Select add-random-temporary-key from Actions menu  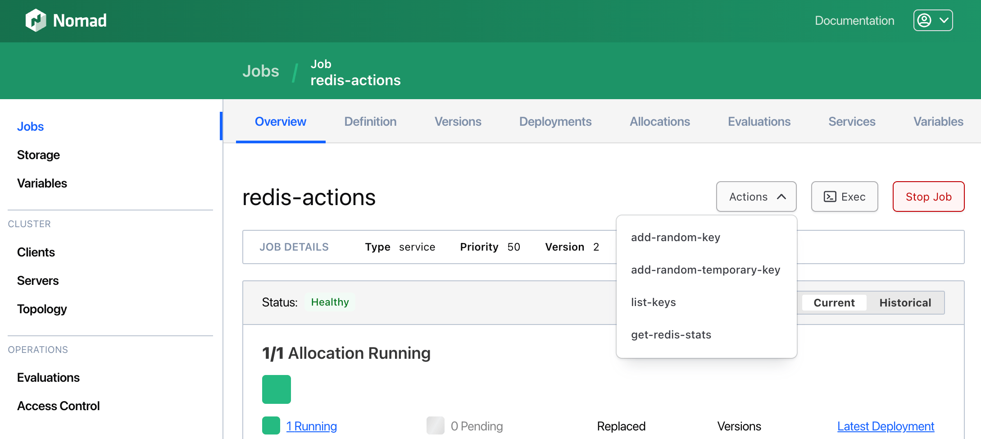click(x=705, y=270)
